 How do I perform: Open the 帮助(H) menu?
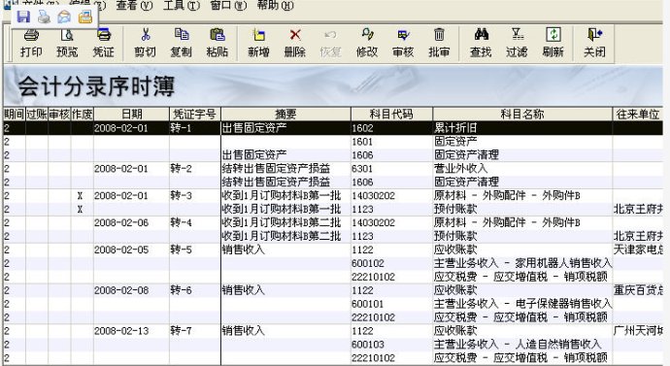[275, 5]
